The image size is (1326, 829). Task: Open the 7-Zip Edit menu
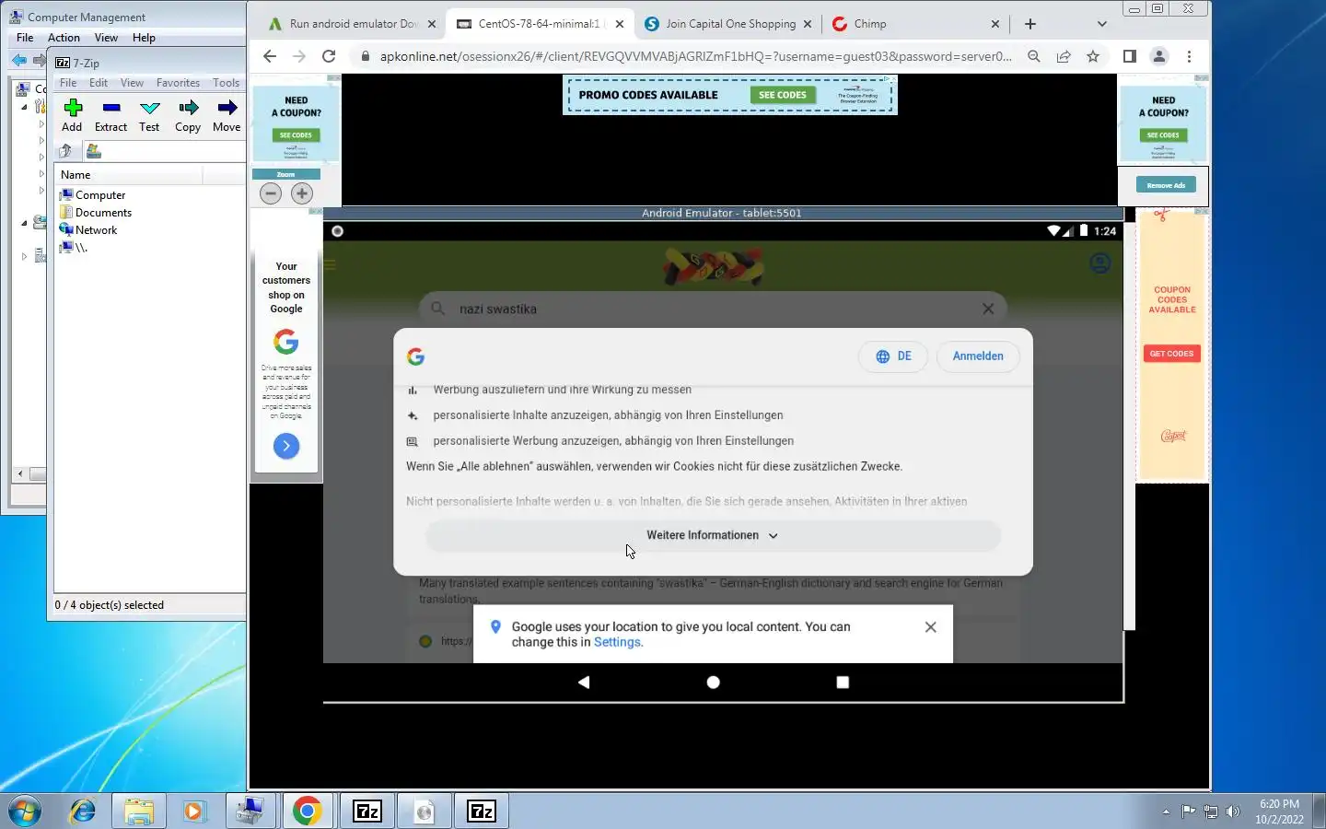[99, 83]
